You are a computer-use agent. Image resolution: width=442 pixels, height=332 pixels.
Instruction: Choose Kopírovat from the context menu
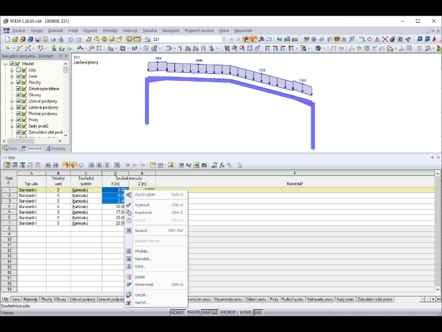(156, 212)
